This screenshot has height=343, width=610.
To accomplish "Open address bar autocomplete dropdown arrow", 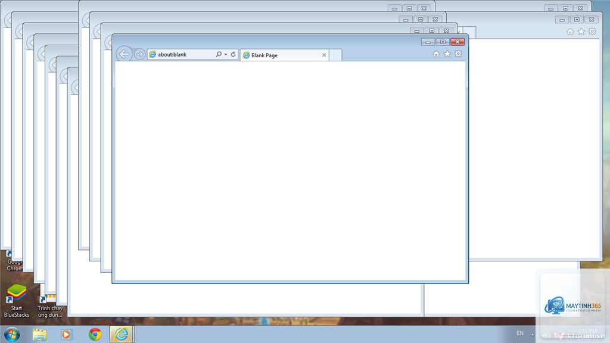I will click(x=226, y=54).
